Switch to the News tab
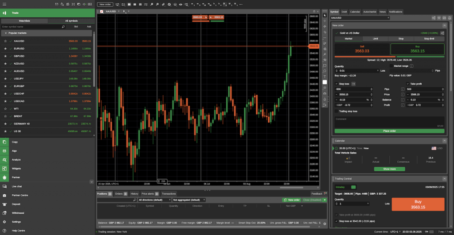The image size is (454, 235). 383,12
